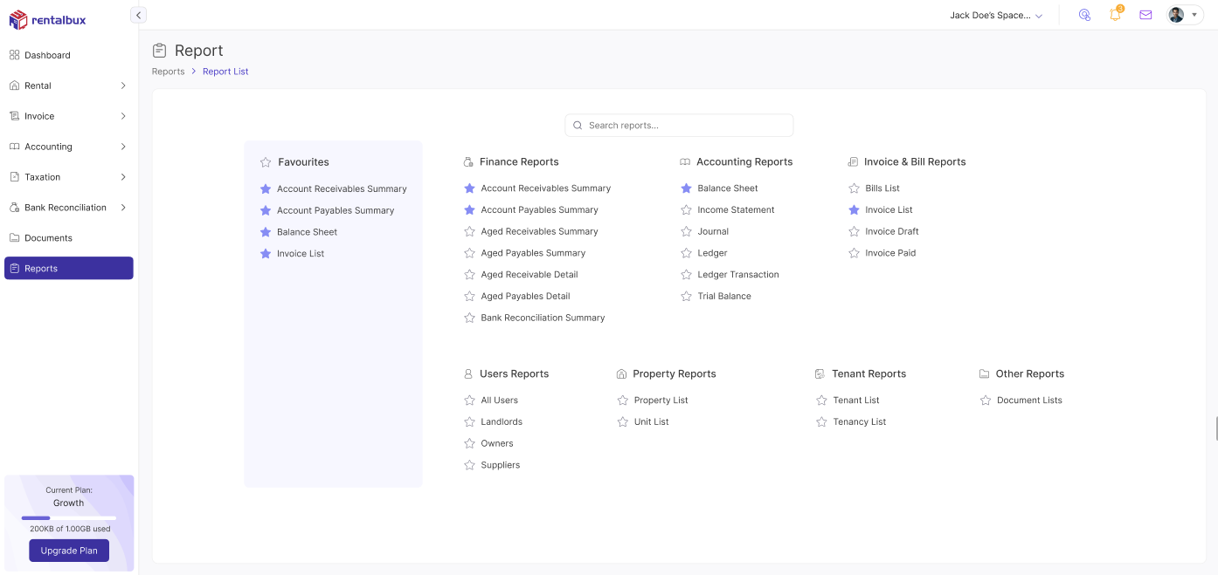The height and width of the screenshot is (575, 1218).
Task: Favorite the Income Statement report
Action: (x=686, y=209)
